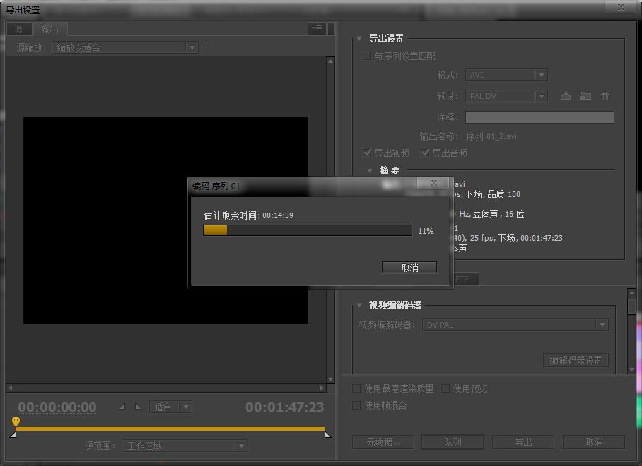The height and width of the screenshot is (466, 642).
Task: Collapse the export settings section
Action: (x=359, y=38)
